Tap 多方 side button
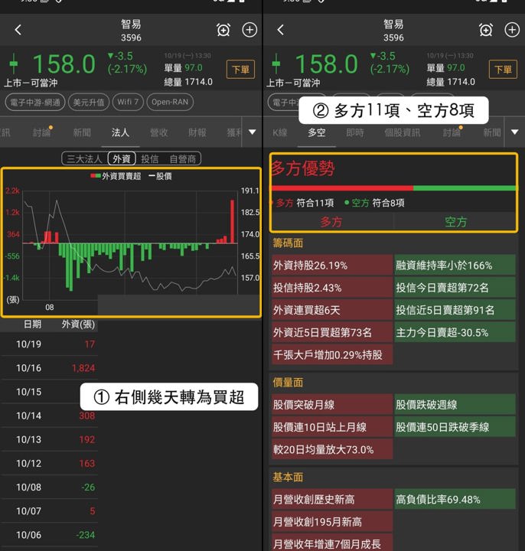Screen dimensions: 525x551 [x=331, y=222]
